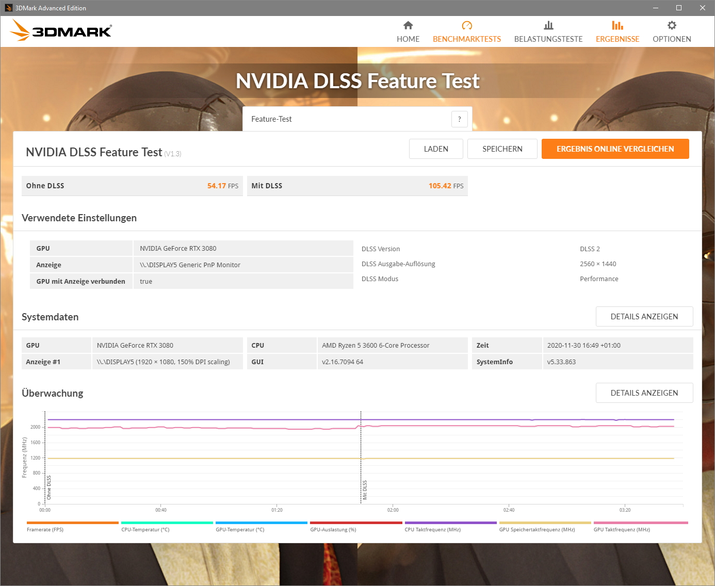The image size is (715, 586).
Task: Click the 3DMark title bar app icon
Action: (x=8, y=8)
